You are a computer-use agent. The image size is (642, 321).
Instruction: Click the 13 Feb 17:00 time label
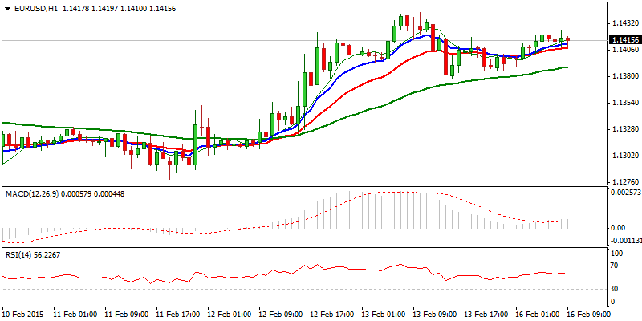(x=486, y=314)
